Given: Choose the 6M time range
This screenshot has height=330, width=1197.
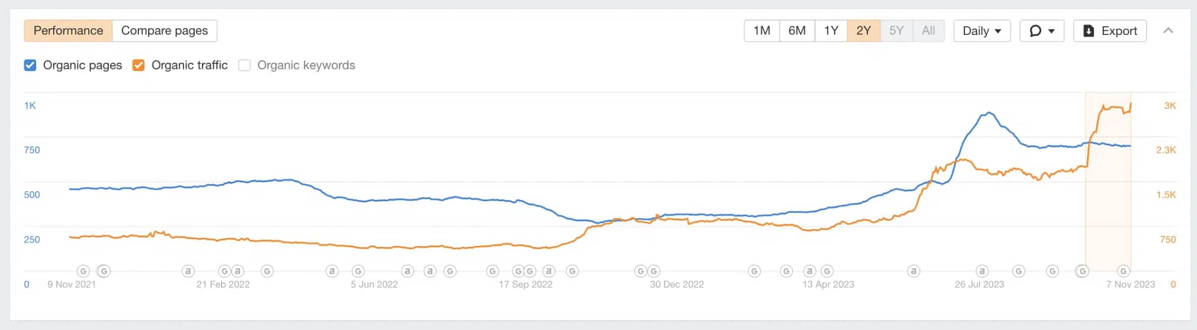Looking at the screenshot, I should pos(796,31).
